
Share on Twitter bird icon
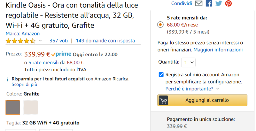[x=219, y=3]
